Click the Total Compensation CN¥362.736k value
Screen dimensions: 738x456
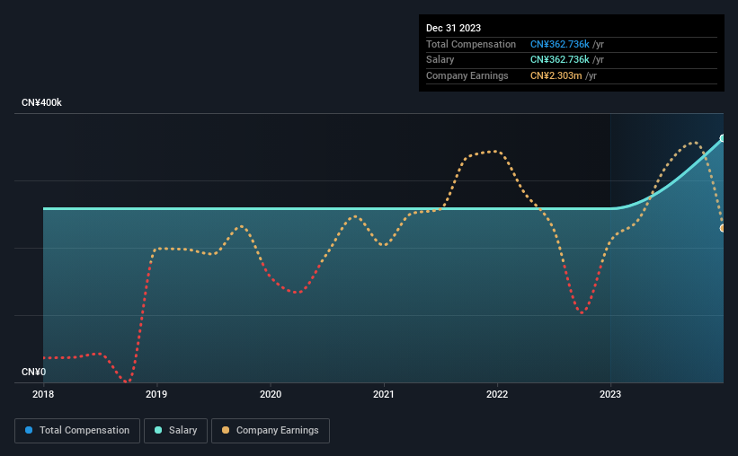coord(560,44)
